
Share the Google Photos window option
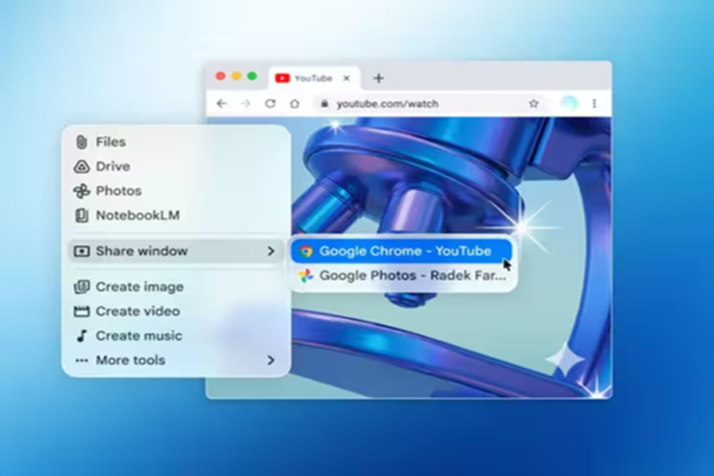tap(405, 276)
